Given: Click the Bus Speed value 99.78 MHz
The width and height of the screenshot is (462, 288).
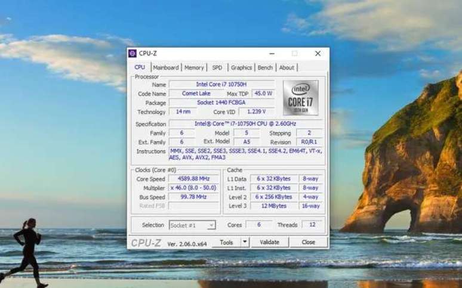Looking at the screenshot, I should (194, 197).
